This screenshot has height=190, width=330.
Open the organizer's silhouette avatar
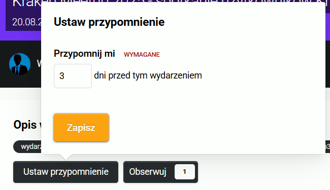(x=20, y=64)
